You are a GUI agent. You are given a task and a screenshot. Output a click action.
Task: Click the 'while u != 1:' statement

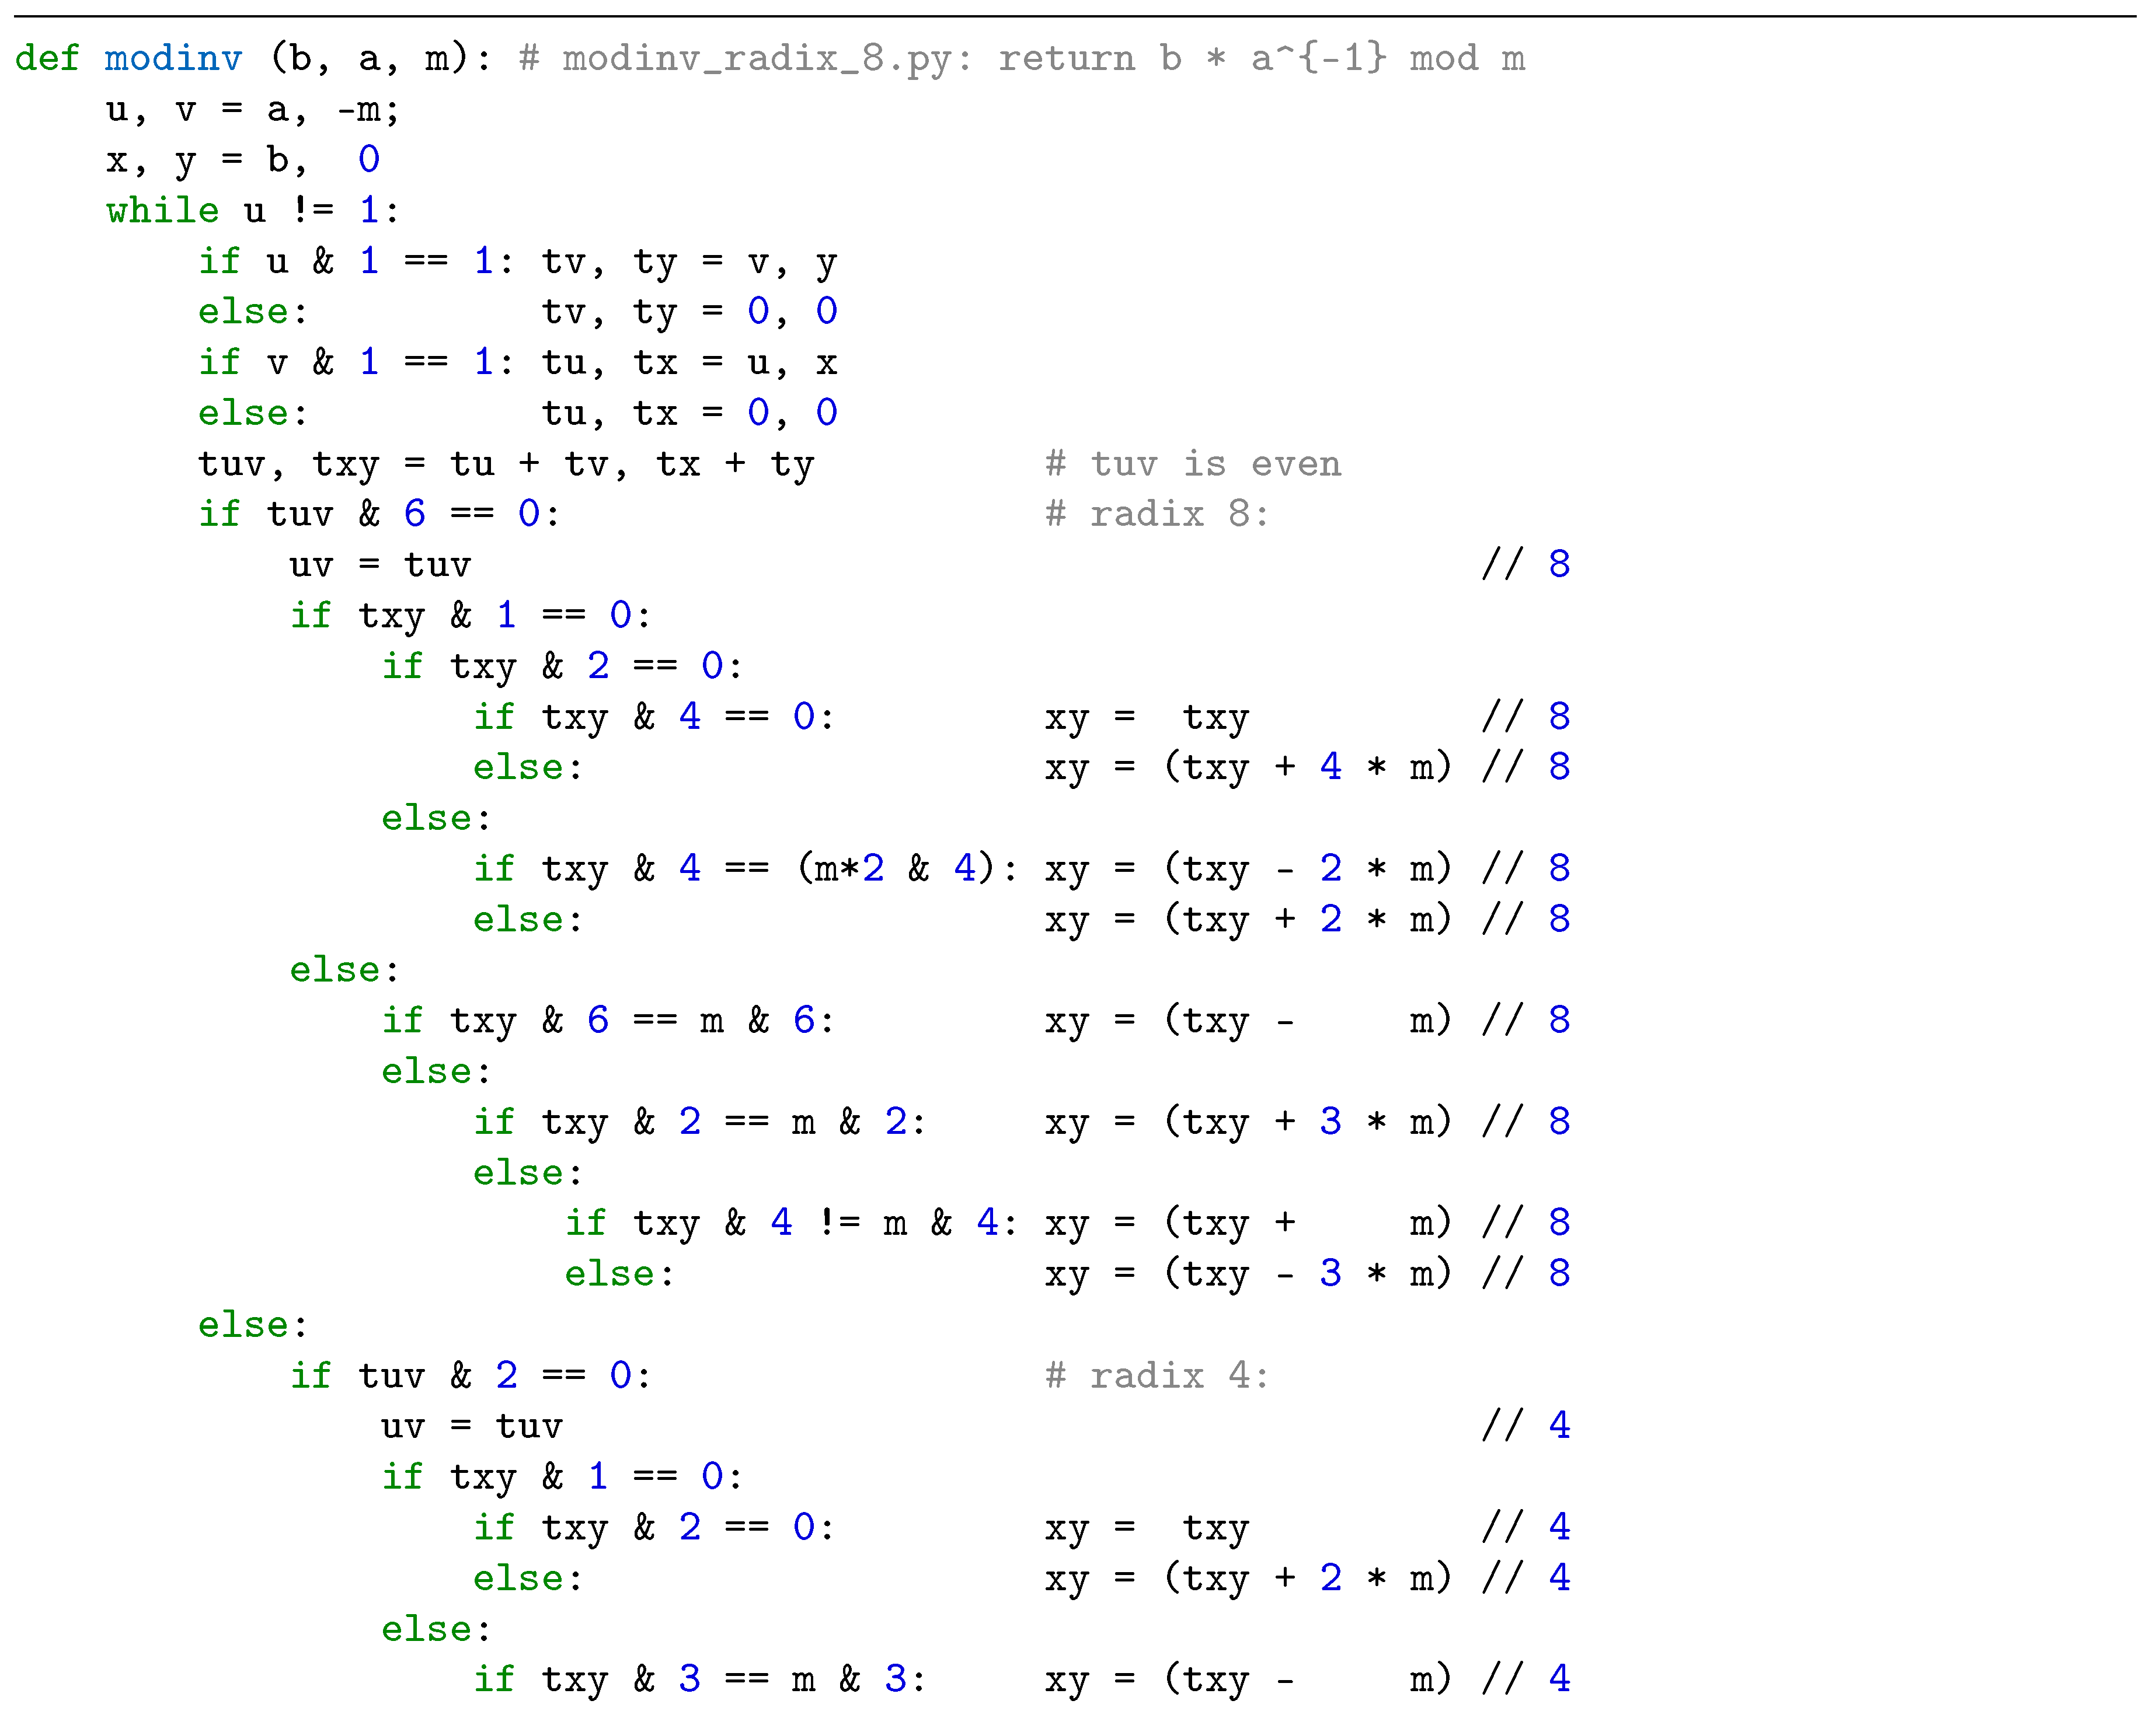tap(253, 211)
